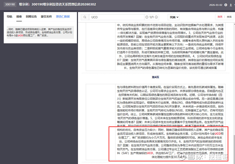Open the 援引文件 tab
The image size is (235, 164).
pyautogui.click(x=46, y=16)
